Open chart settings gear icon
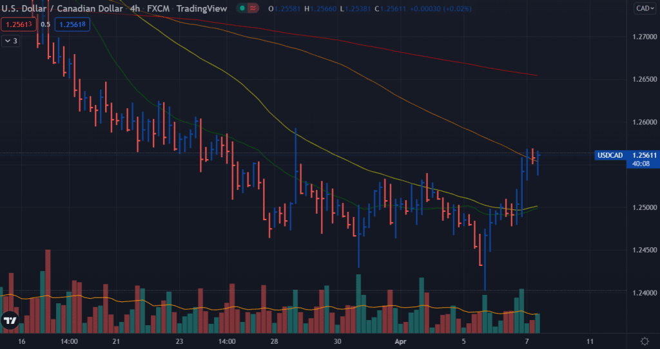The image size is (660, 349). pos(645,341)
